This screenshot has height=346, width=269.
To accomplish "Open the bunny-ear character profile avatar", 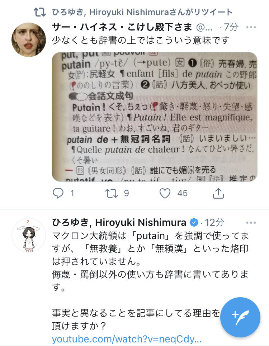I will point(29,235).
